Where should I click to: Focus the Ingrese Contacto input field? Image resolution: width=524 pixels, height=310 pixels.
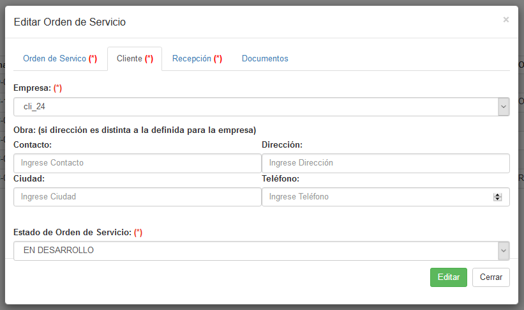[x=137, y=163]
